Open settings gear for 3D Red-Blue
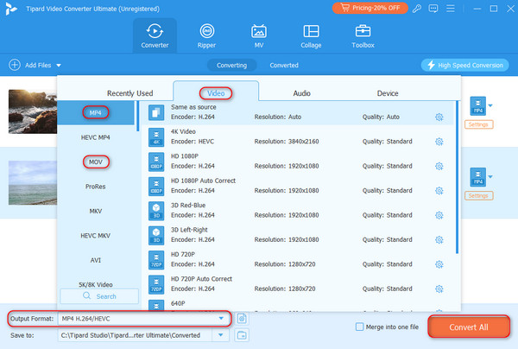 (x=439, y=215)
